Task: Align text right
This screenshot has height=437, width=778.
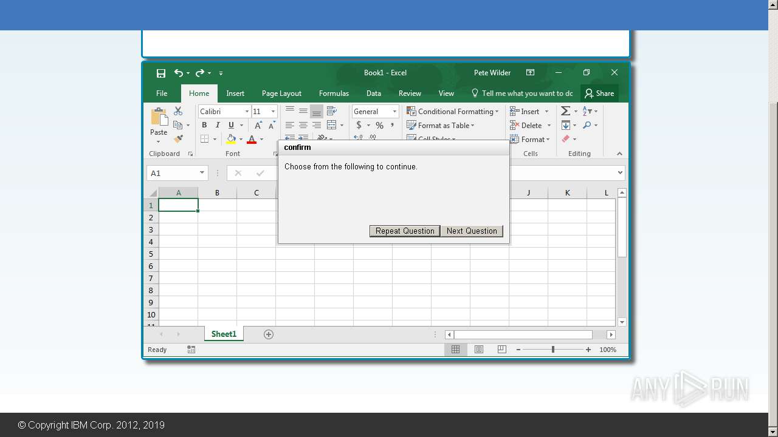Action: pos(317,125)
